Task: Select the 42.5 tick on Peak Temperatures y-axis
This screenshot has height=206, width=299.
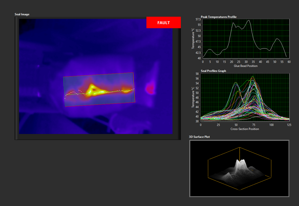Action: [x=198, y=52]
